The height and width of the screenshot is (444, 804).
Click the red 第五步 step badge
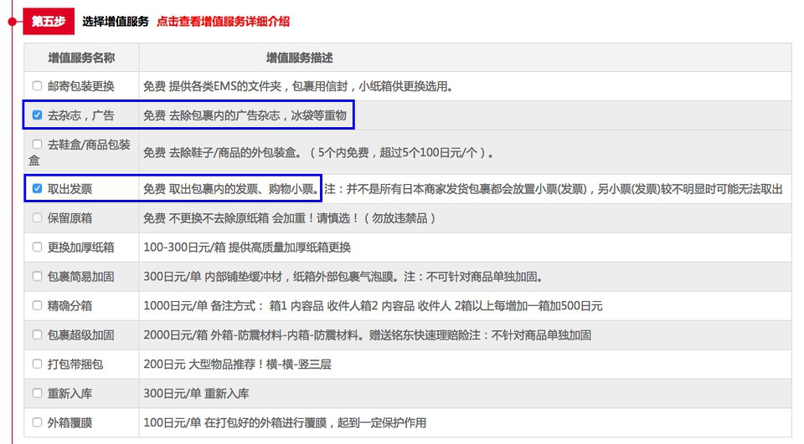(x=49, y=22)
